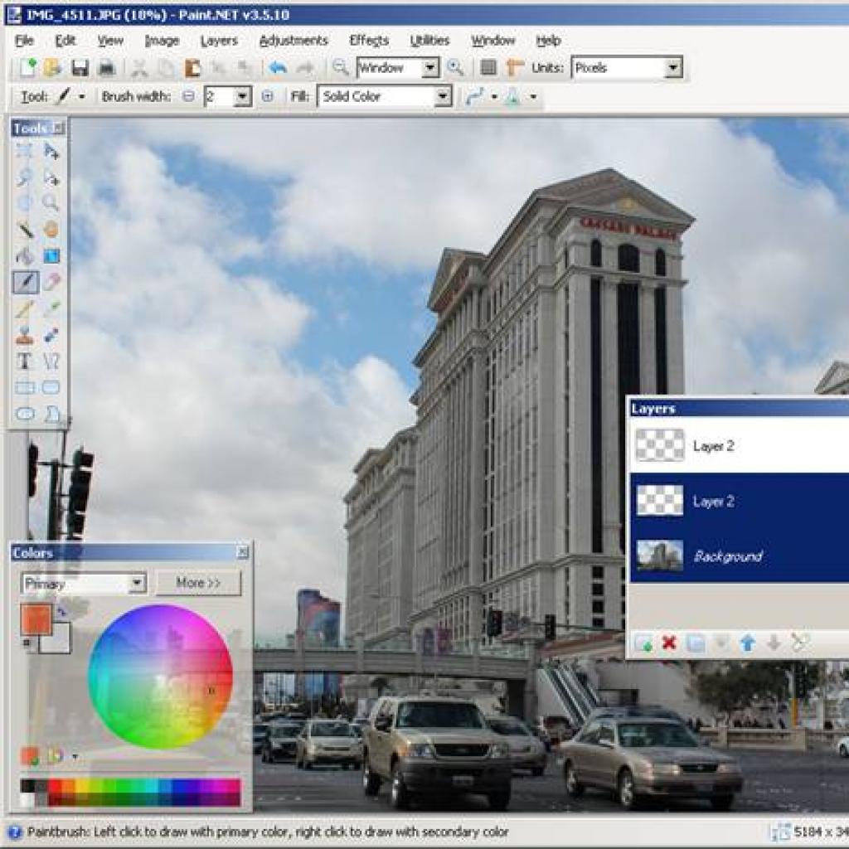Toggle the rulers button
849x849 pixels.
point(514,68)
